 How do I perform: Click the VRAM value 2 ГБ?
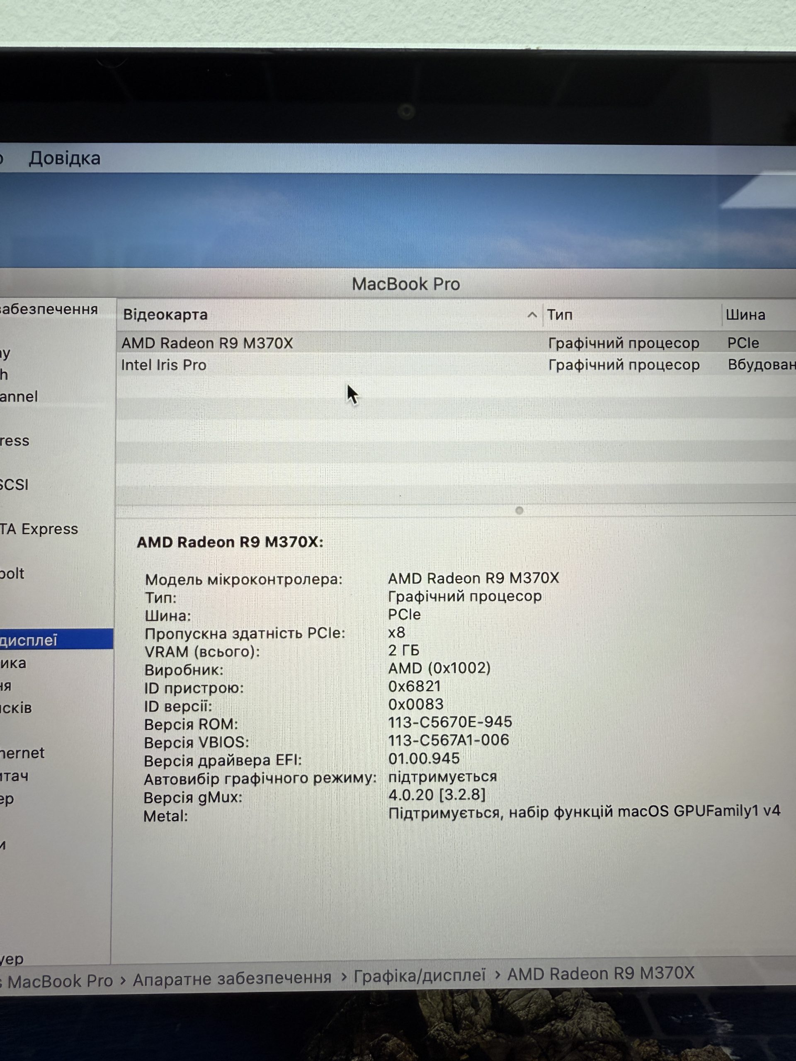(403, 650)
